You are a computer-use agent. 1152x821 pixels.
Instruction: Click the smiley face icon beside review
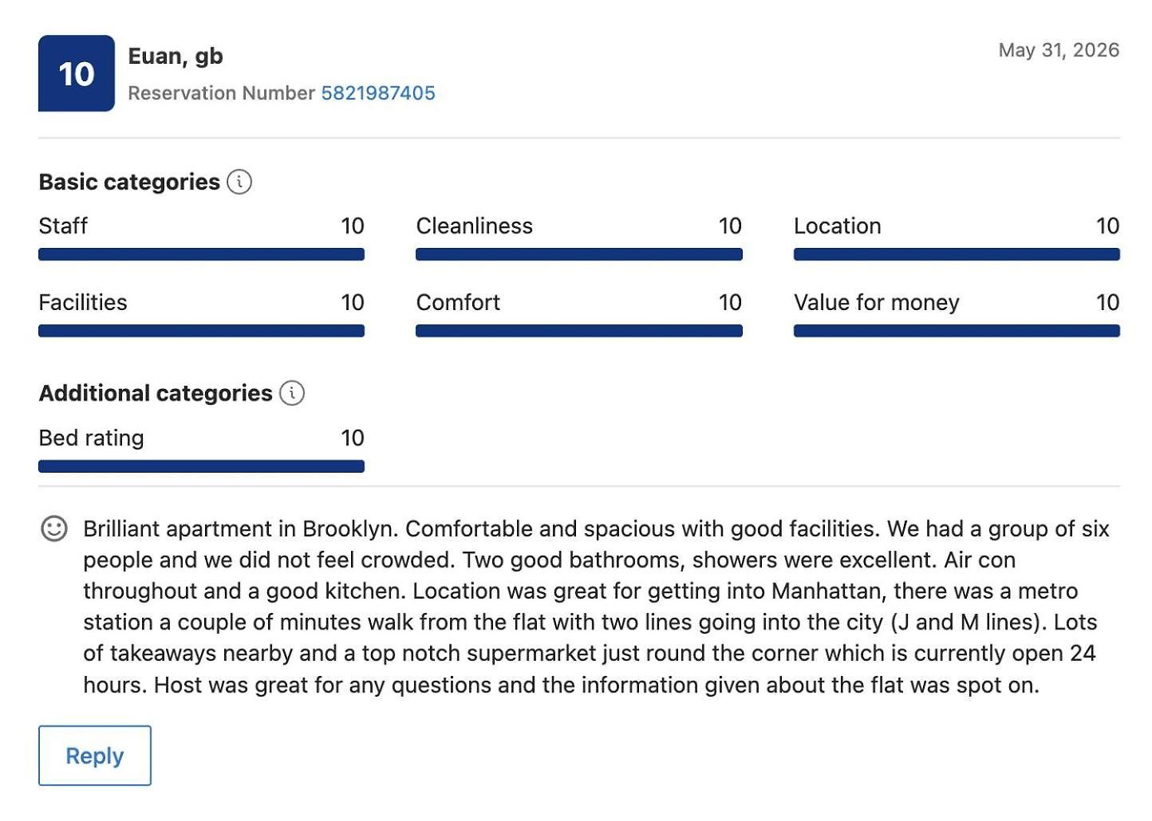click(x=54, y=528)
